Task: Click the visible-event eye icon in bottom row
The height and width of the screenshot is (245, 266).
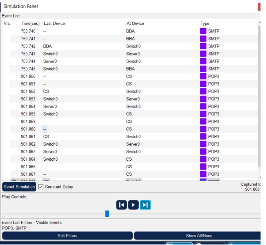Action: coord(14,180)
